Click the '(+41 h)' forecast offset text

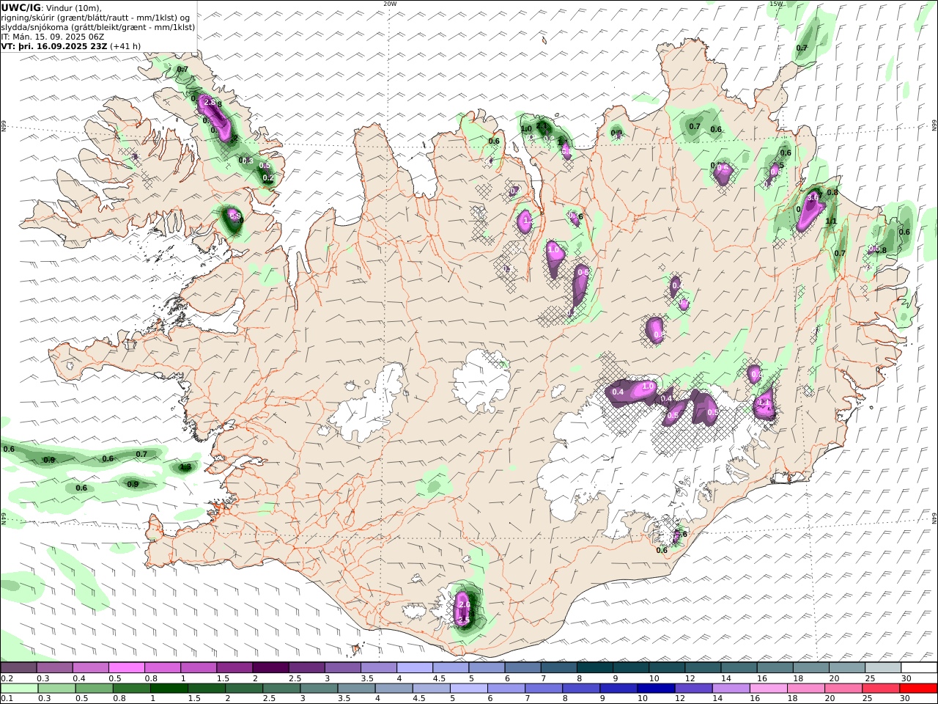click(x=125, y=45)
